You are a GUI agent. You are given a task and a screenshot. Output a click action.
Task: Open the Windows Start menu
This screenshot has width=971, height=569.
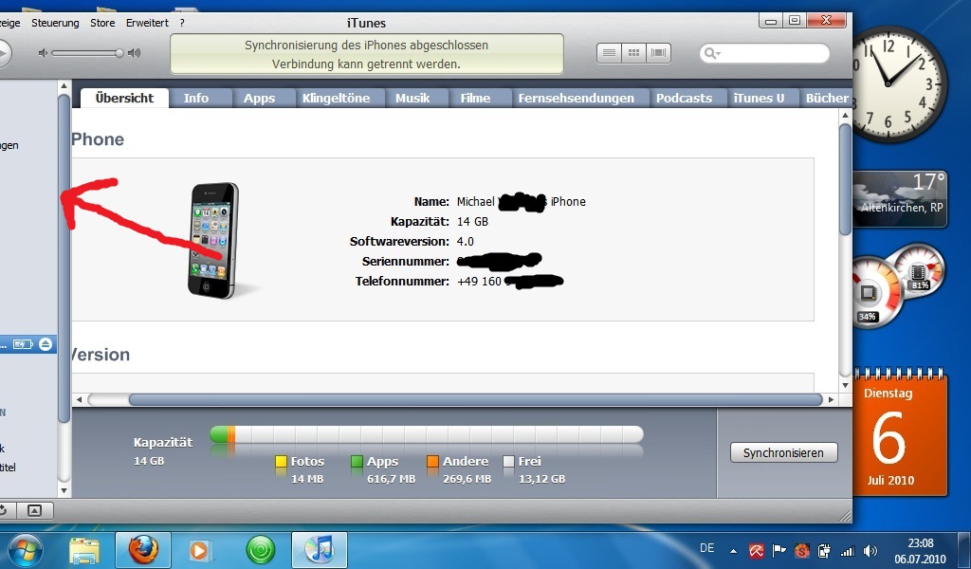click(26, 549)
